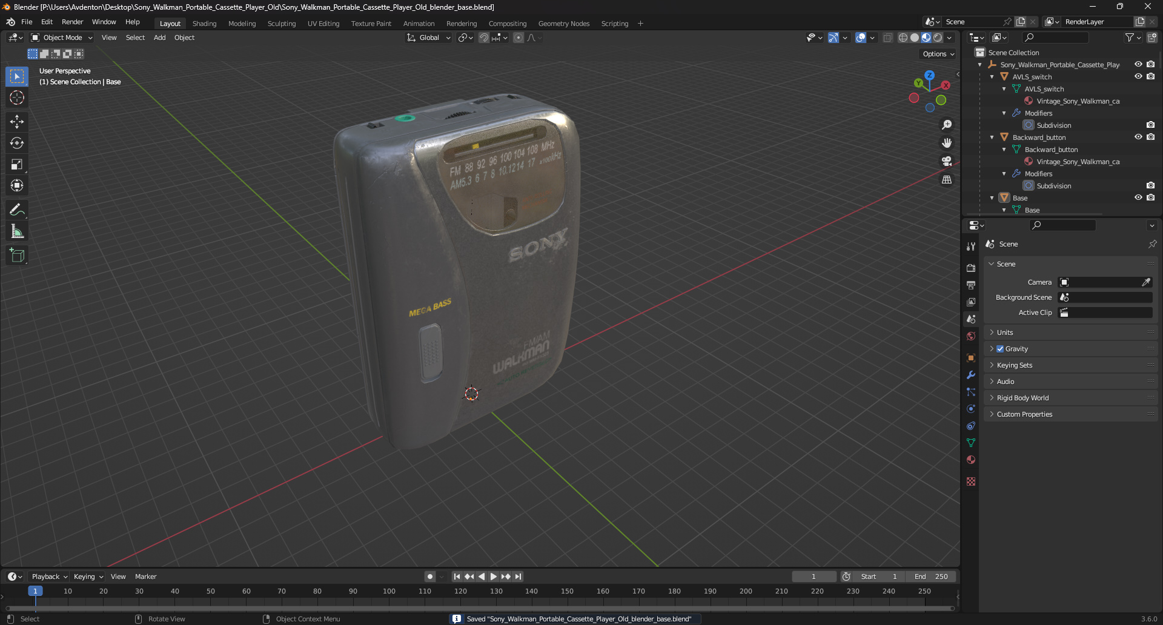The width and height of the screenshot is (1163, 625).
Task: Switch perspective/orthographic grid icon
Action: click(x=947, y=180)
